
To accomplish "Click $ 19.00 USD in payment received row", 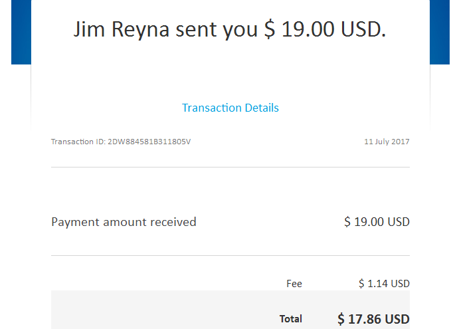I will tap(377, 222).
